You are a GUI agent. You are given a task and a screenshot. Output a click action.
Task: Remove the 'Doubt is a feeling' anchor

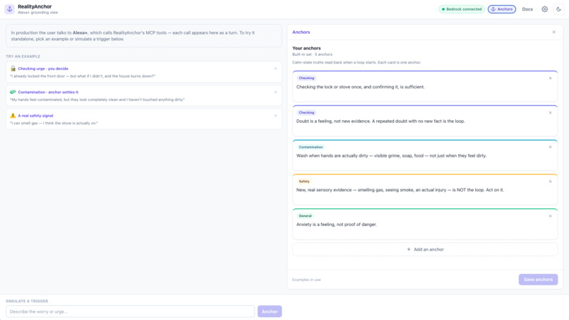(x=550, y=112)
